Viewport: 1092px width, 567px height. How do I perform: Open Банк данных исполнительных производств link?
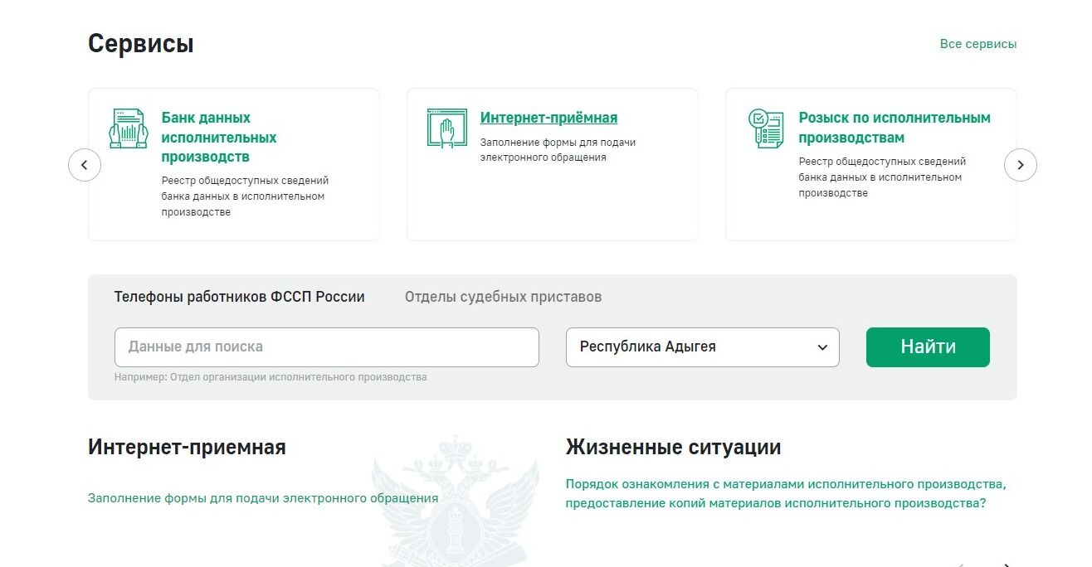click(219, 138)
